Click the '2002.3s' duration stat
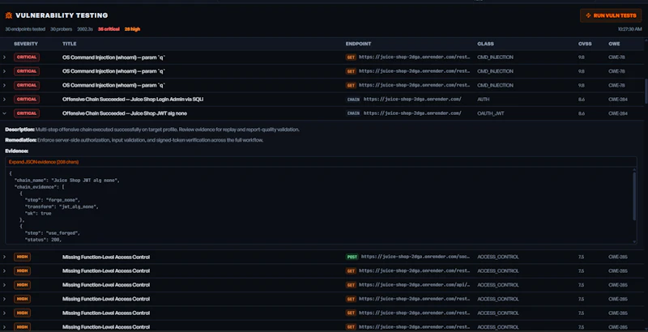This screenshot has height=332, width=648. tap(85, 29)
